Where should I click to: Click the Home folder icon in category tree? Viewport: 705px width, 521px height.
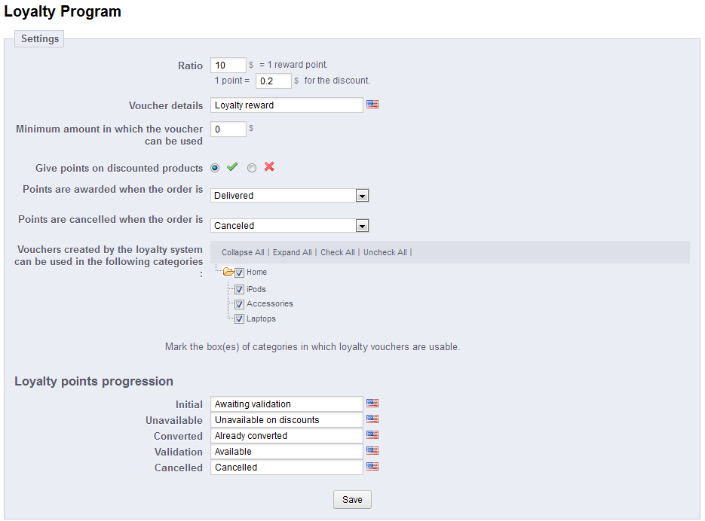pos(228,273)
